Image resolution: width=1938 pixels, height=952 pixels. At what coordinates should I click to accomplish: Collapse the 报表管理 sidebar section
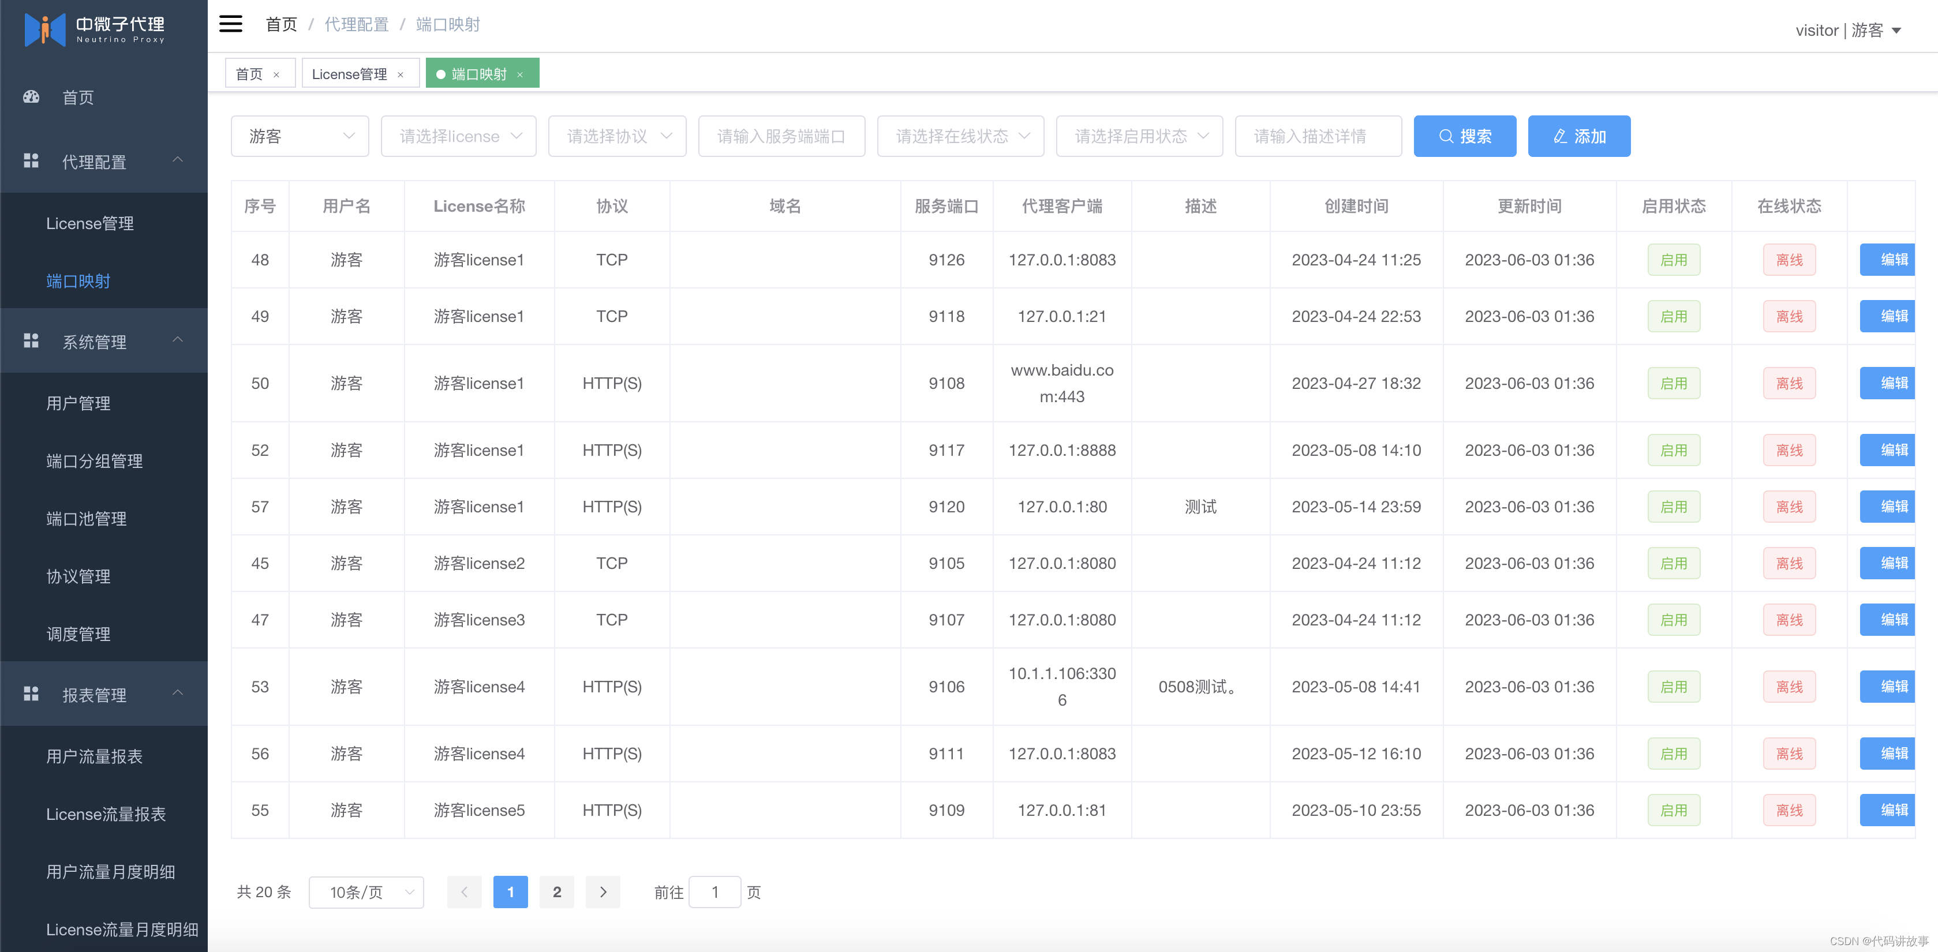[104, 694]
